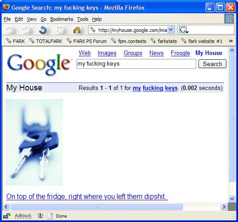Open Adblock from the status bar
238x222 pixels.
pos(23,216)
